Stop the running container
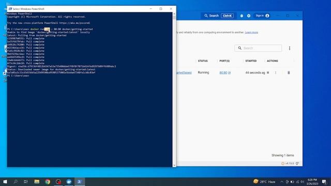The image size is (331, 186). click(268, 72)
